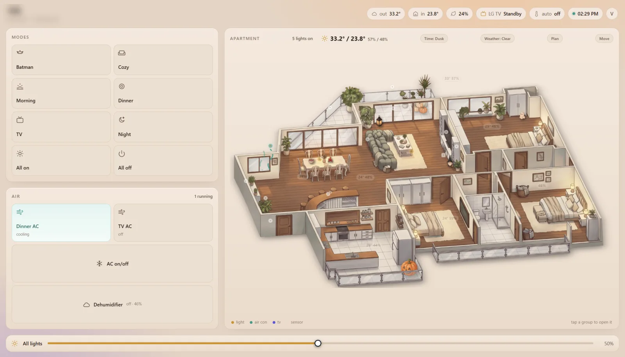Open the V user menu
Screen dimensions: 625x357
pos(612,14)
